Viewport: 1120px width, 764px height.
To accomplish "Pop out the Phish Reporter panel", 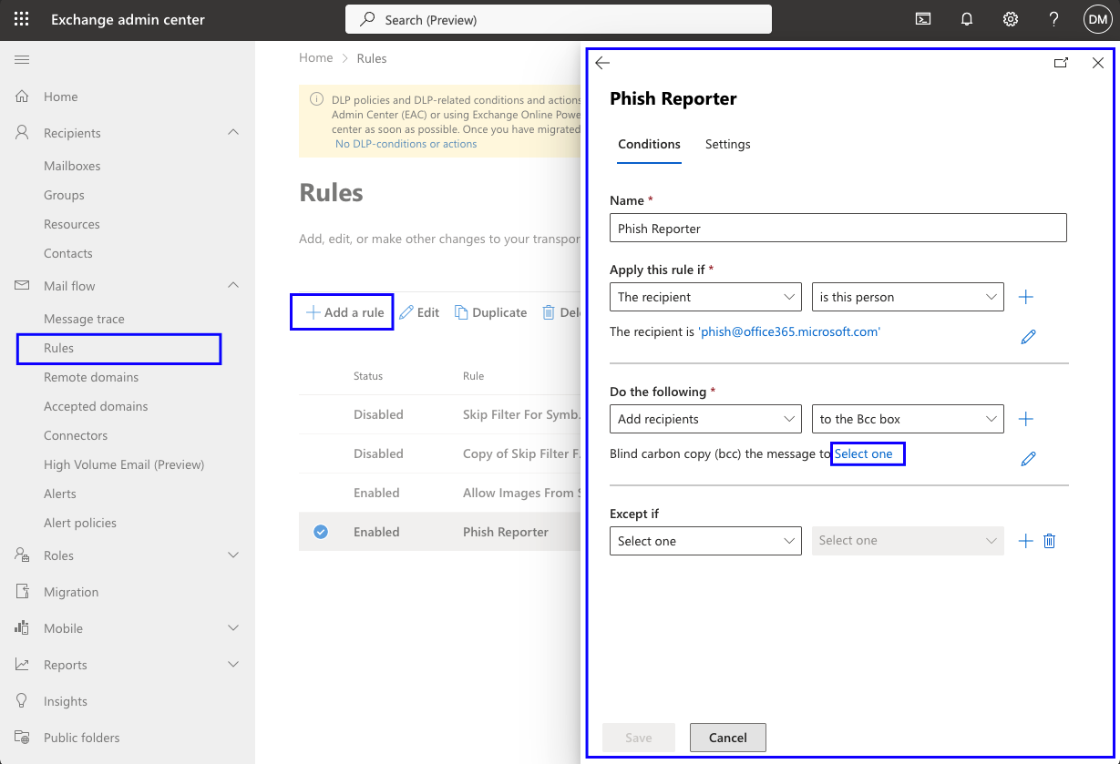I will click(1061, 63).
